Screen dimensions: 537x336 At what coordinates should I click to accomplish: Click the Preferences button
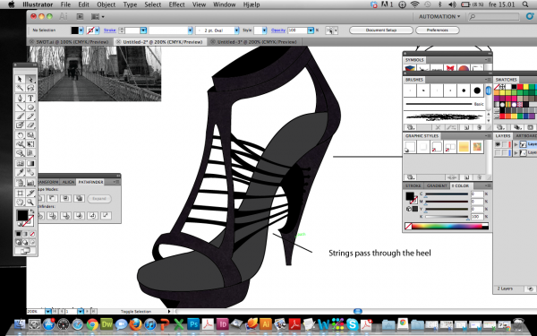(x=438, y=30)
